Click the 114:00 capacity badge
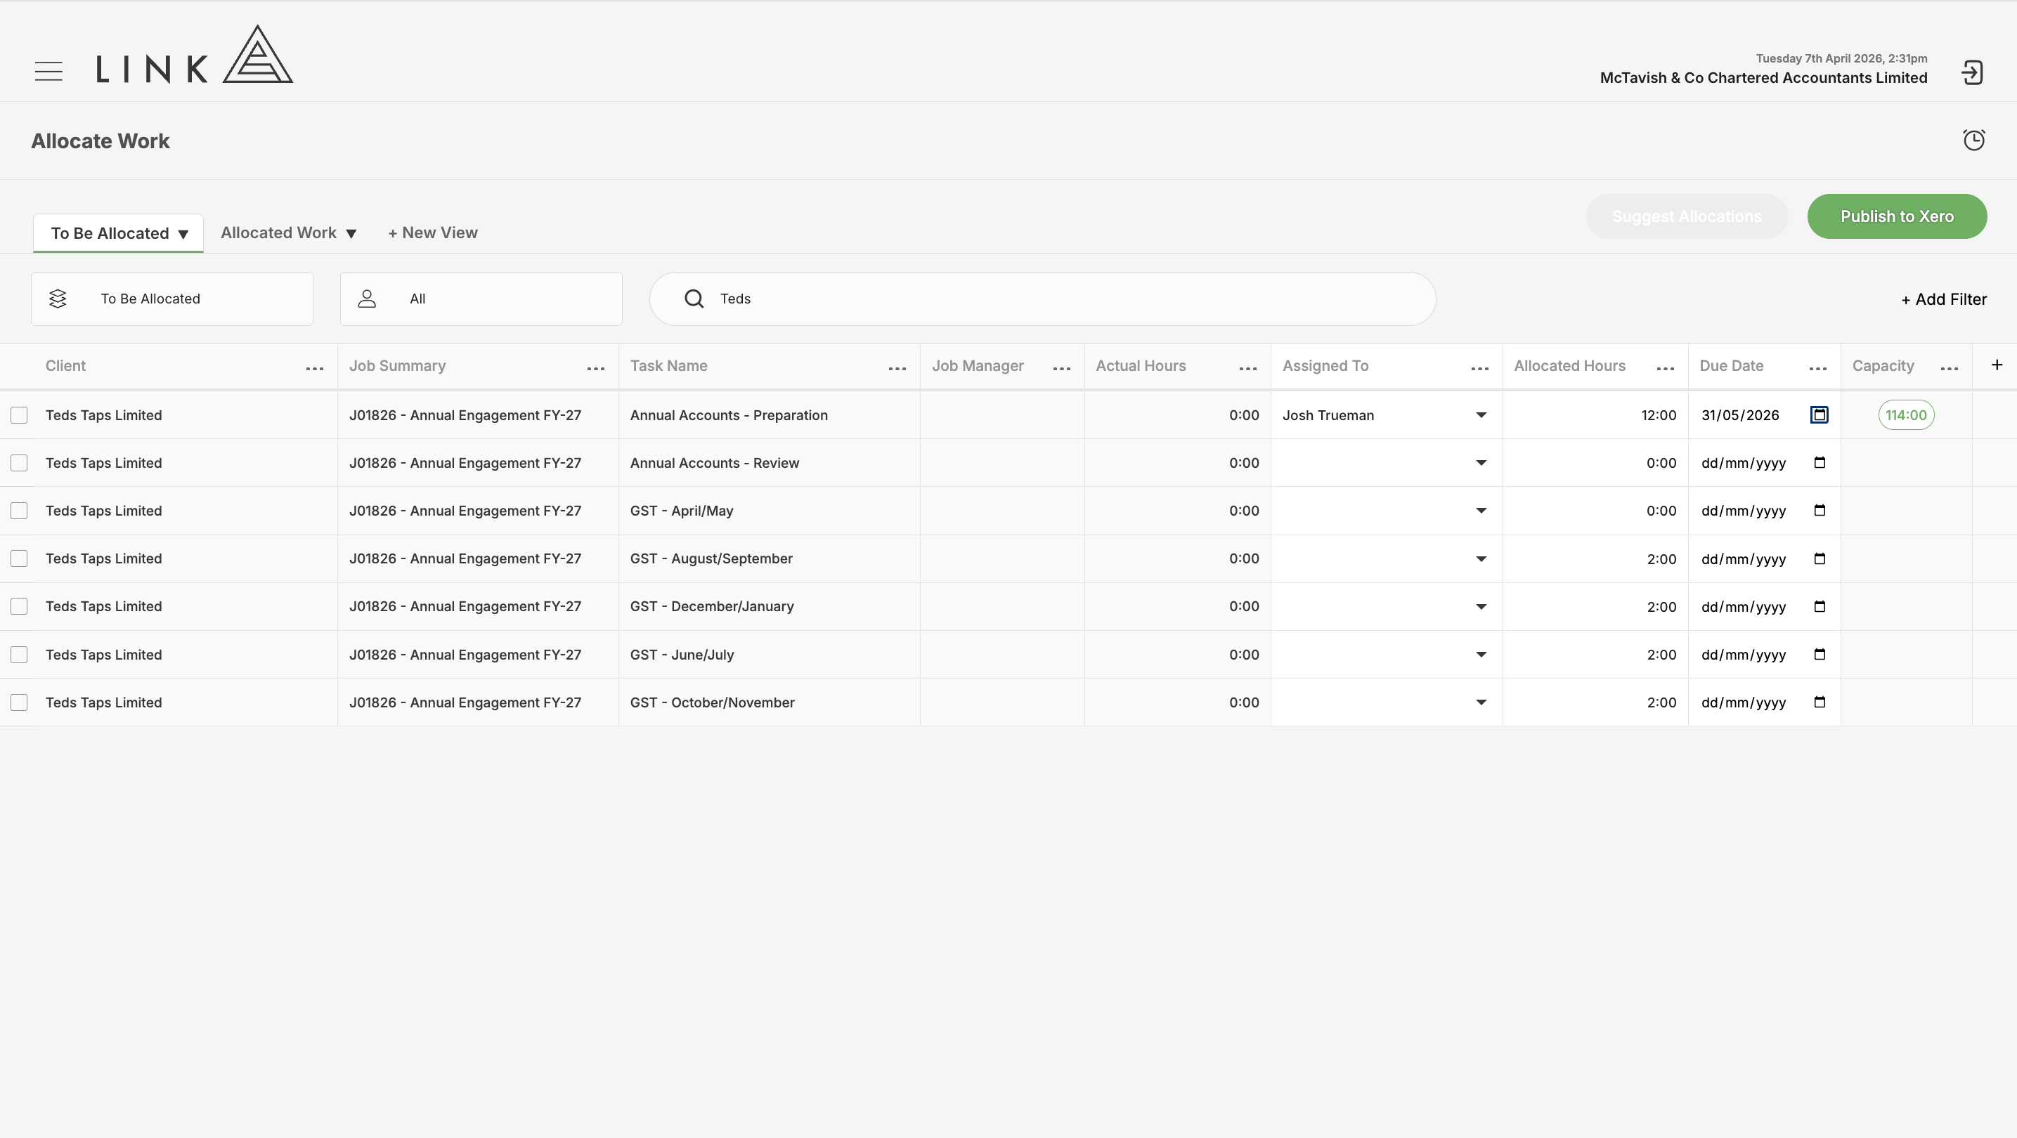 (1906, 415)
